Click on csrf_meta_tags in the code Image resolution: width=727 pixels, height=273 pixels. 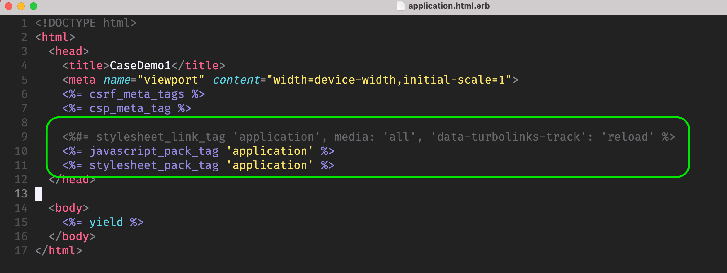137,94
